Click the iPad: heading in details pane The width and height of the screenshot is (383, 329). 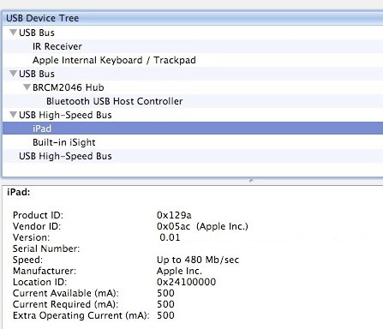pyautogui.click(x=19, y=192)
